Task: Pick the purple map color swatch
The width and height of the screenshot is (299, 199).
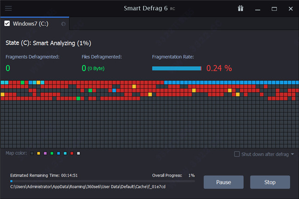Action: (x=45, y=154)
